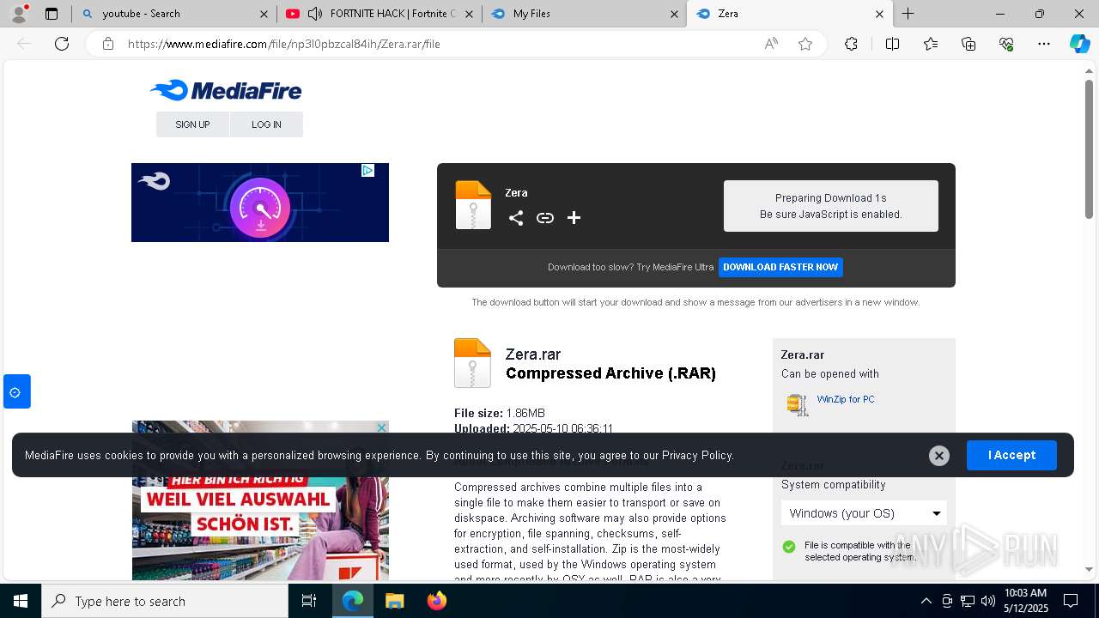
Task: Dismiss the cookie notice with X
Action: click(939, 456)
